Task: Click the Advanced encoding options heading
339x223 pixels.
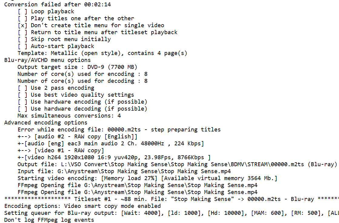Action: 46,122
